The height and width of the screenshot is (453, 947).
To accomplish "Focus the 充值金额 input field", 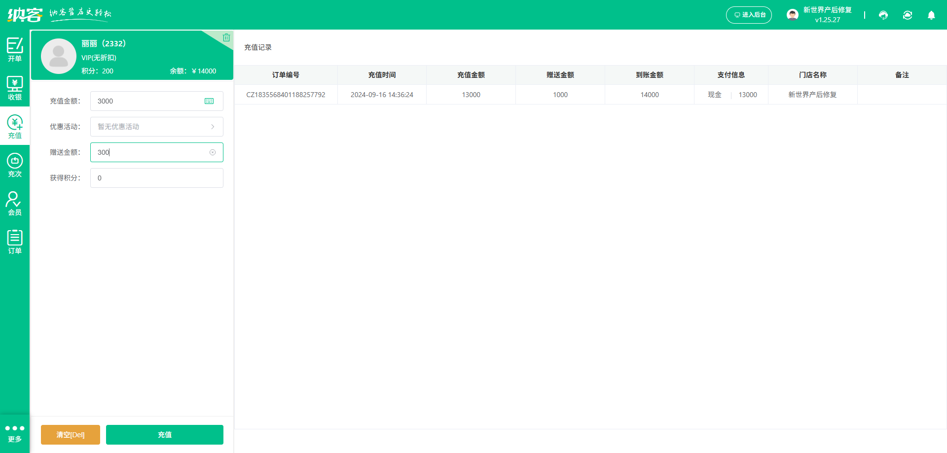I will (x=157, y=101).
